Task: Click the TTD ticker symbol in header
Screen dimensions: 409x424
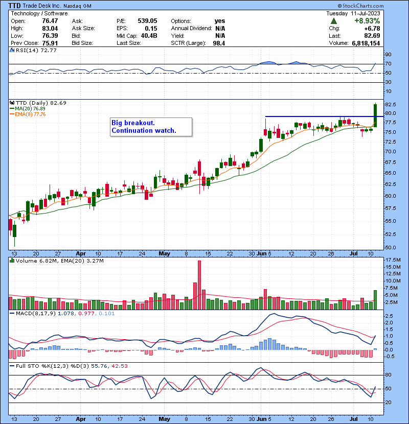Action: click(15, 6)
